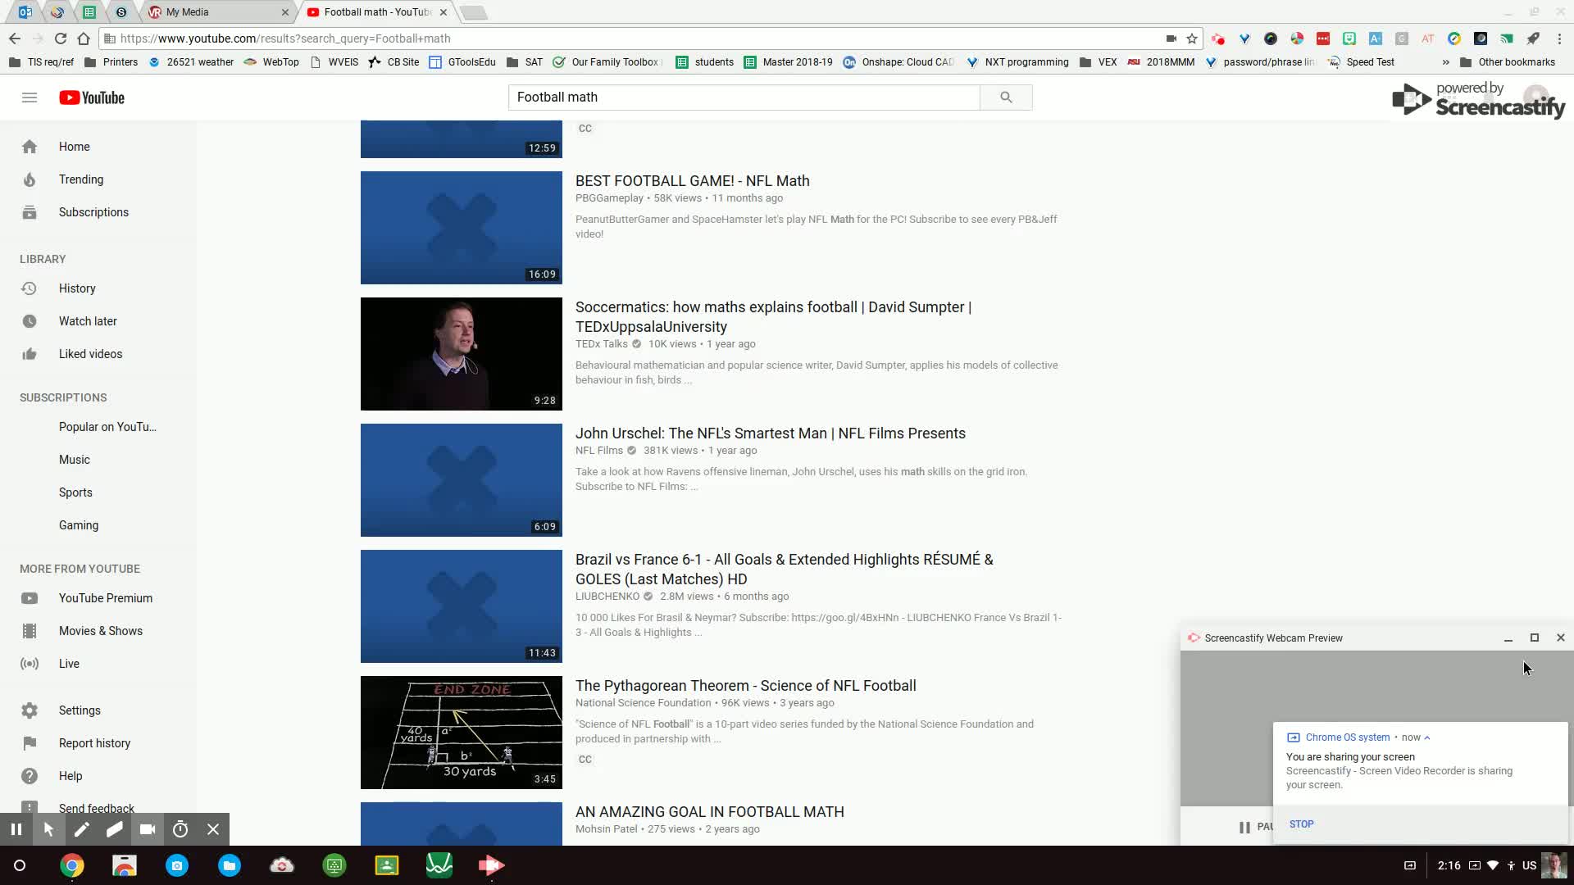
Task: Click the Help question mark icon
Action: point(30,776)
